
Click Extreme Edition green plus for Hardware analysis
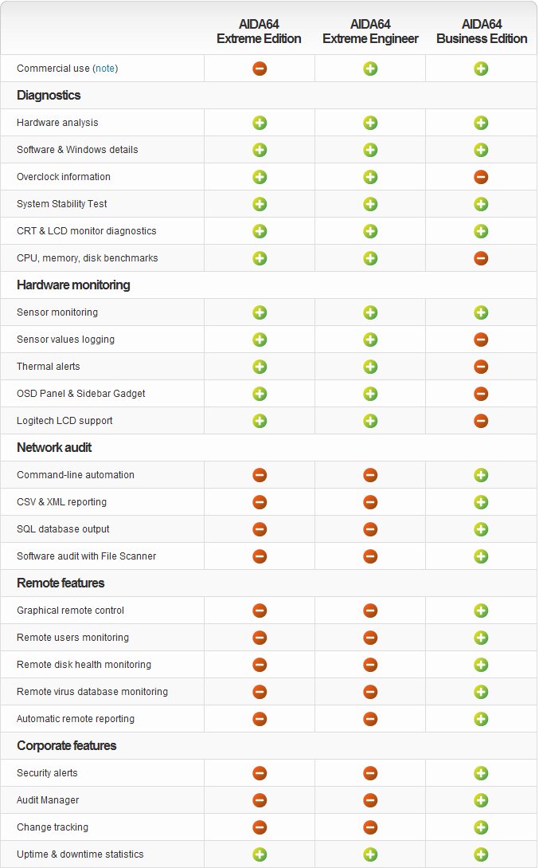(260, 123)
